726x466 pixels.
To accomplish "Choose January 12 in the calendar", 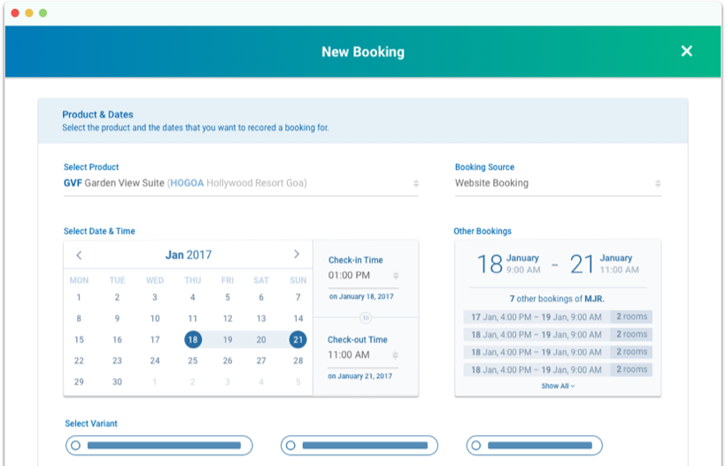I will pos(228,319).
